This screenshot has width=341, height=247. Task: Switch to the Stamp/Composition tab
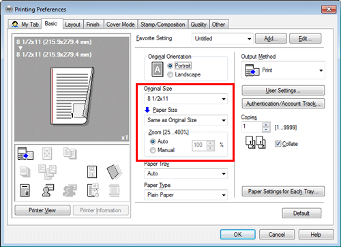click(163, 25)
